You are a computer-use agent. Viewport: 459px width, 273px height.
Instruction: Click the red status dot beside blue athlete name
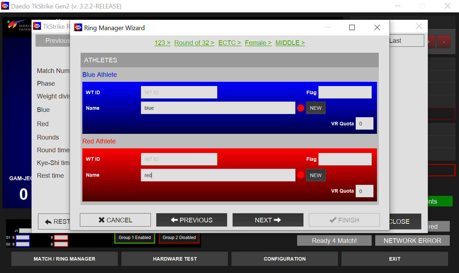(x=301, y=108)
